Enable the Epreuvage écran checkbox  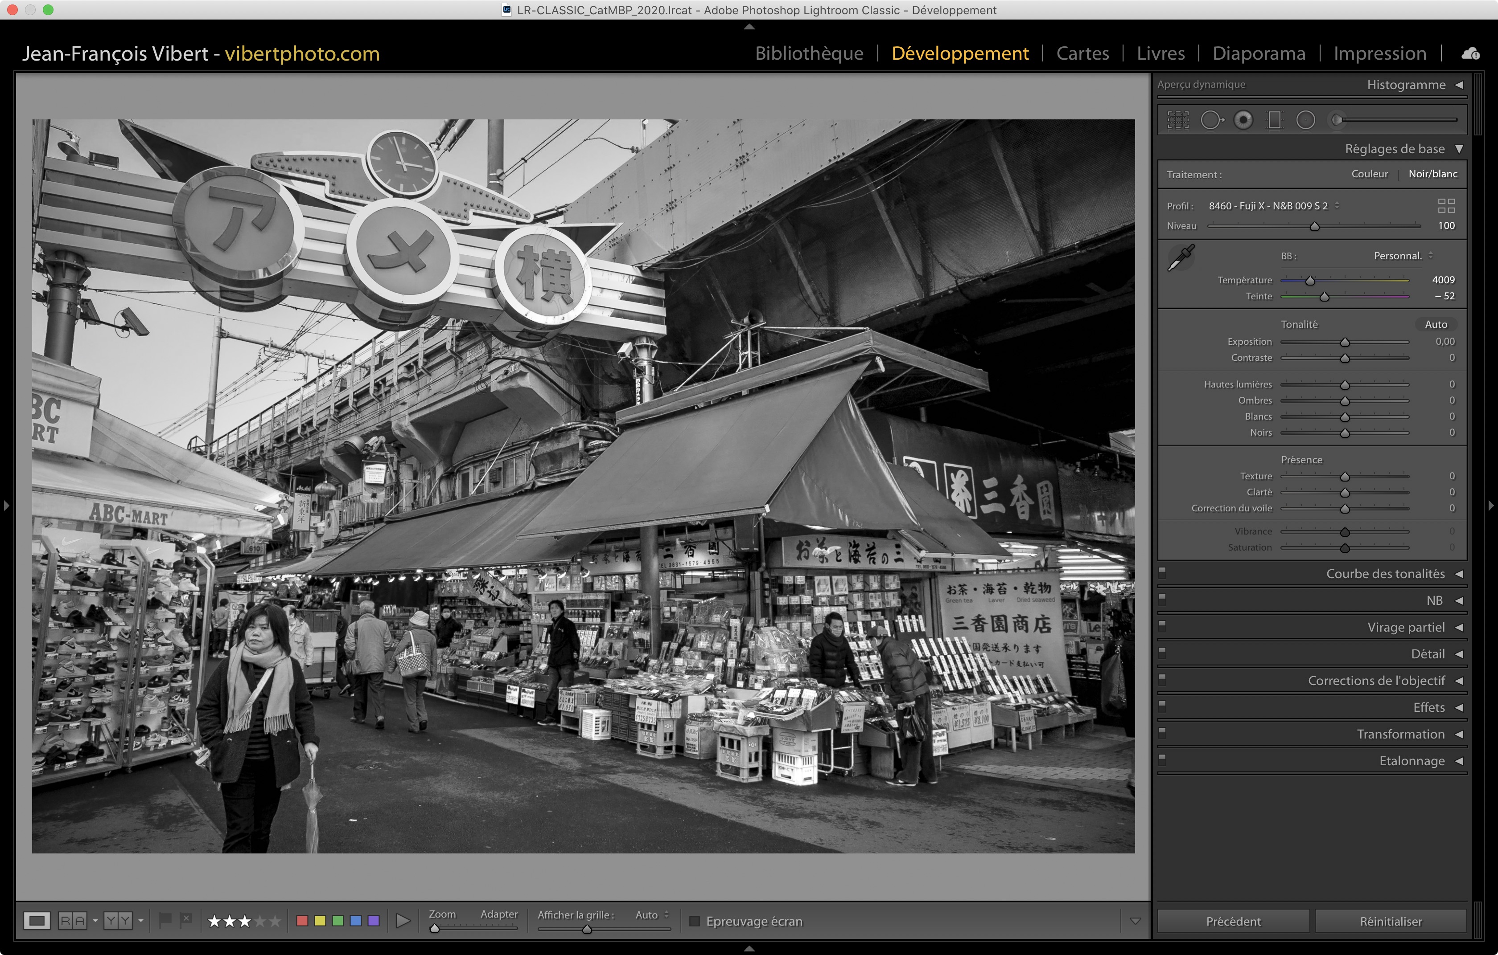tap(695, 921)
